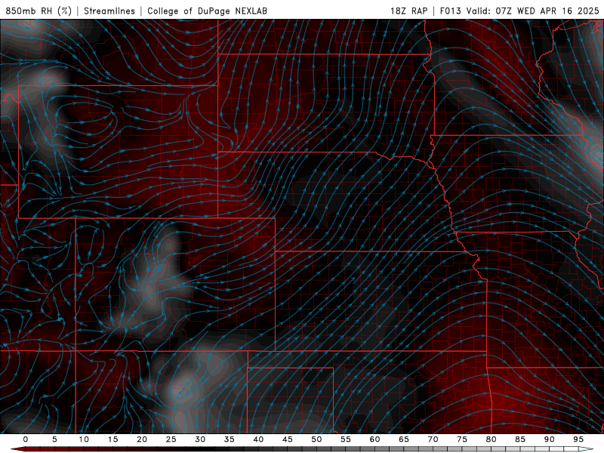This screenshot has width=604, height=453.
Task: Click the "18Z RAP" model run label
Action: pyautogui.click(x=408, y=11)
